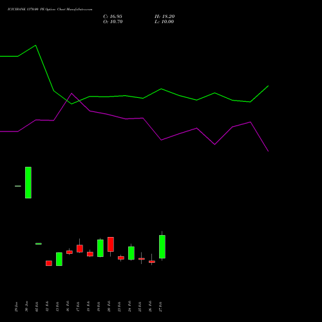Select the close value C: 16.95
The width and height of the screenshot is (322, 322).
coord(113,17)
